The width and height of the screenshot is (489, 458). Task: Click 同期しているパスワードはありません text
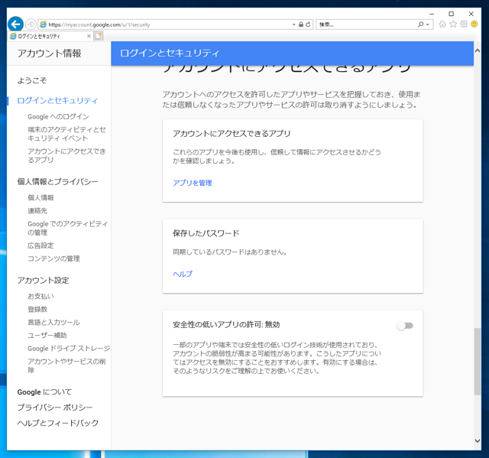tap(230, 252)
